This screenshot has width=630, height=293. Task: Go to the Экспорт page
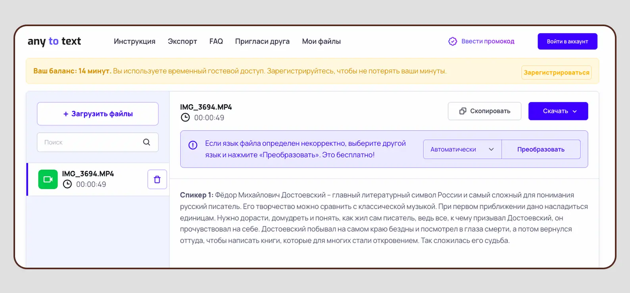182,41
